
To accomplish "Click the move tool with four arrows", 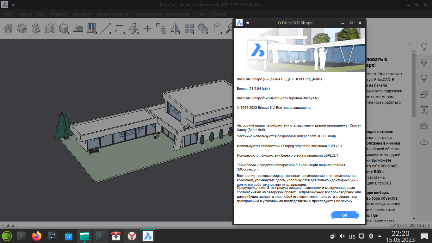I will 147,28.
